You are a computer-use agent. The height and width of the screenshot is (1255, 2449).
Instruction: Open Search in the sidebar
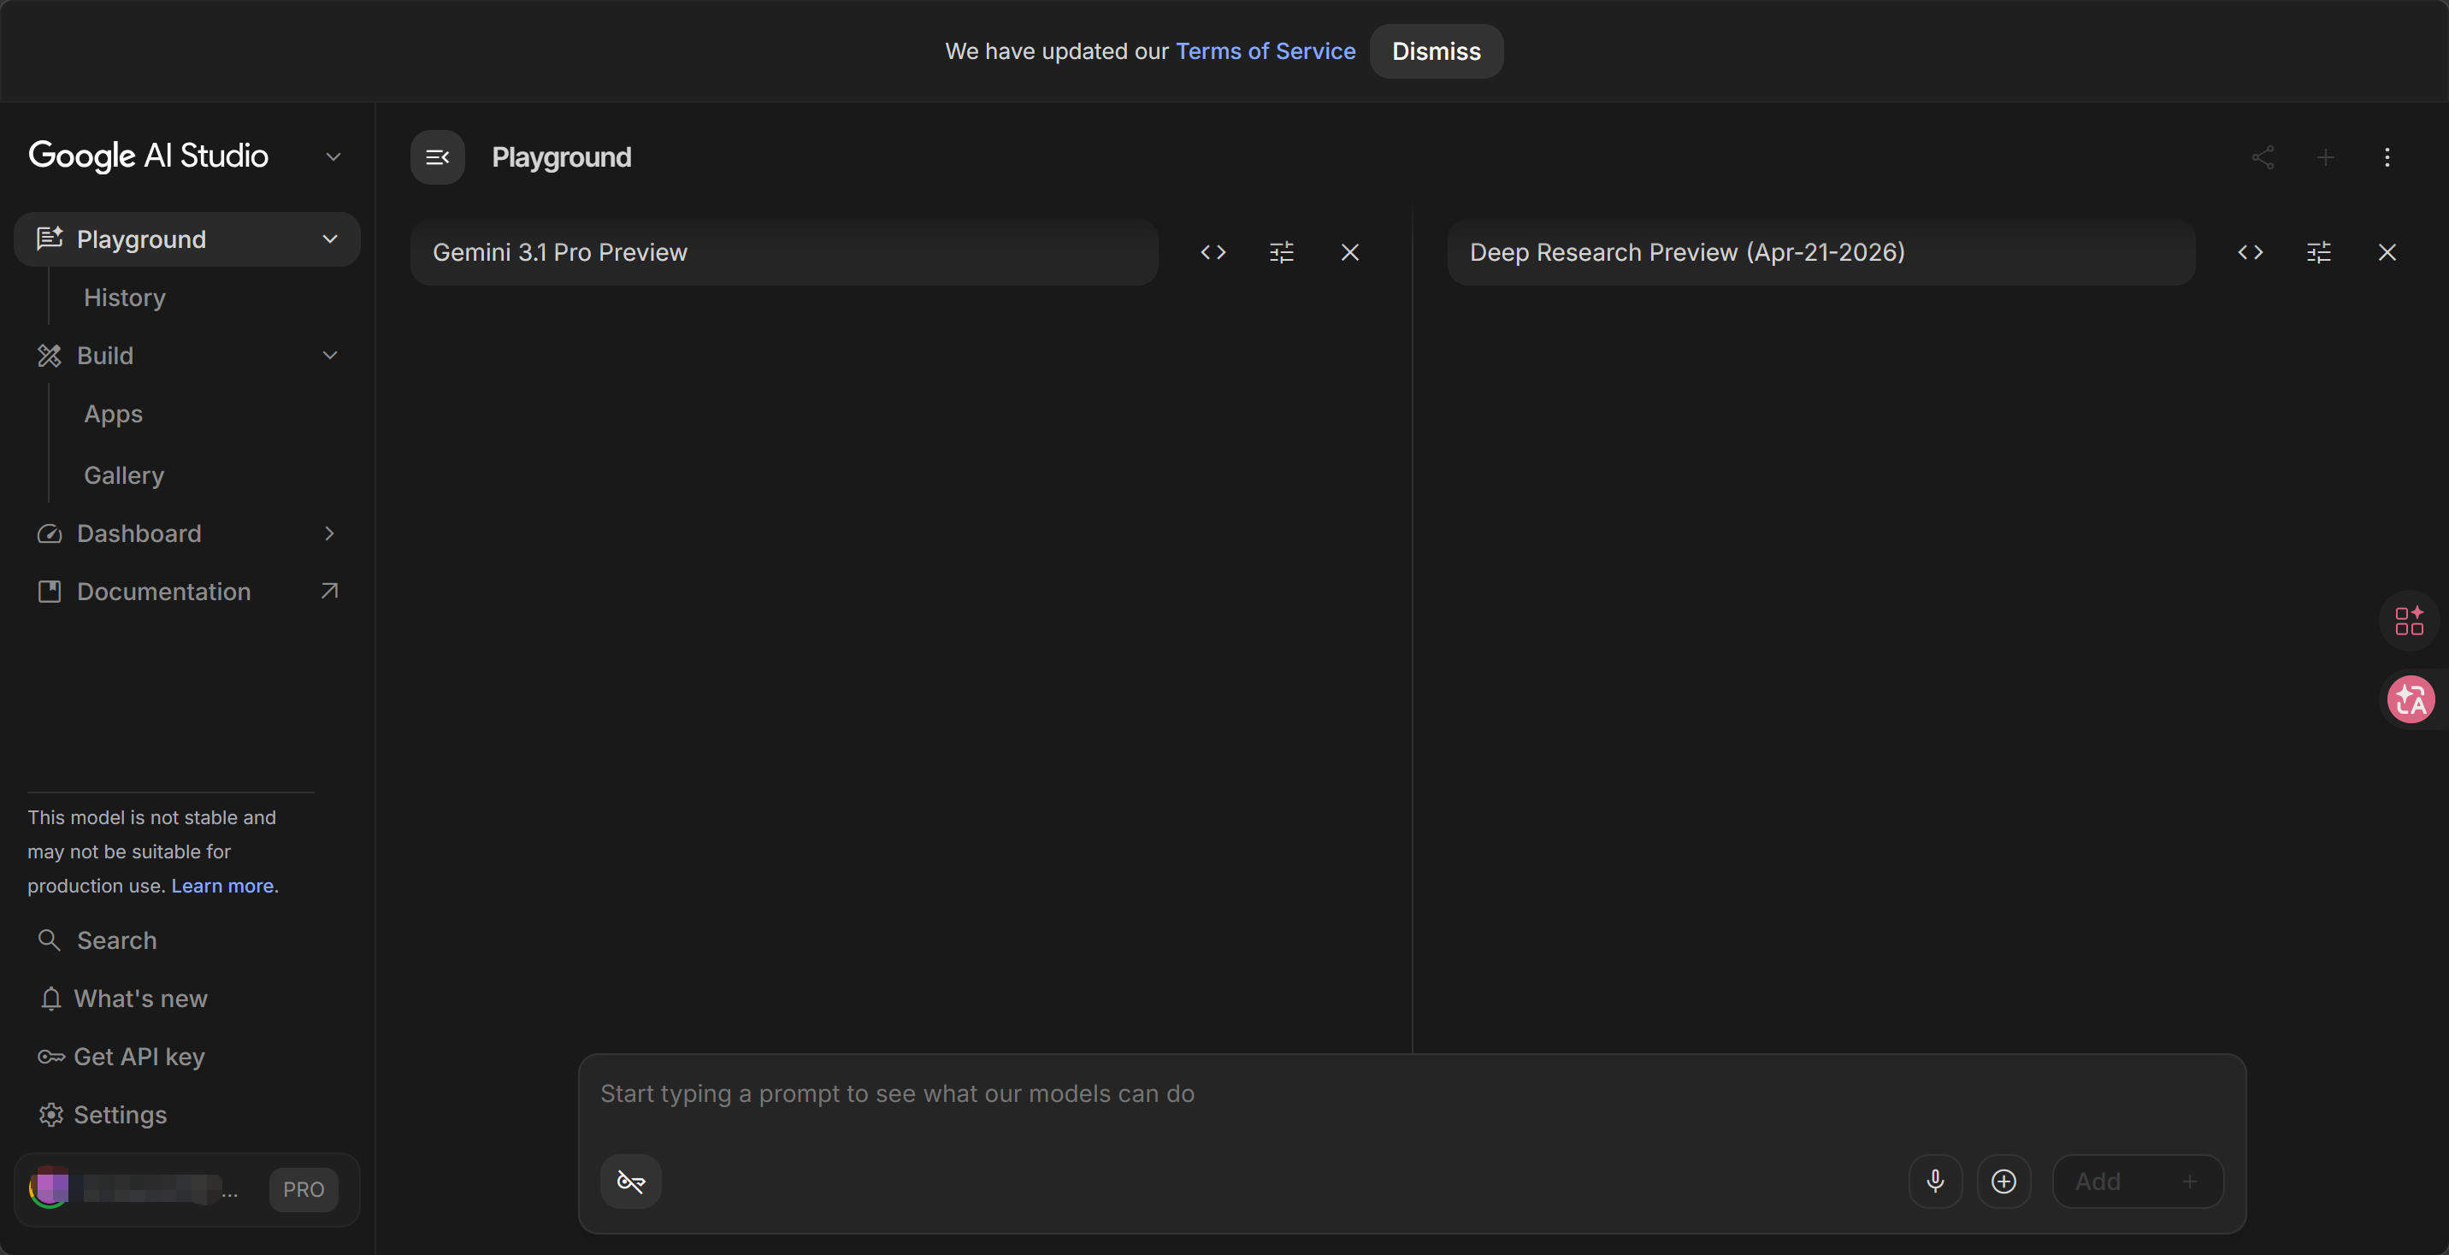(x=97, y=940)
